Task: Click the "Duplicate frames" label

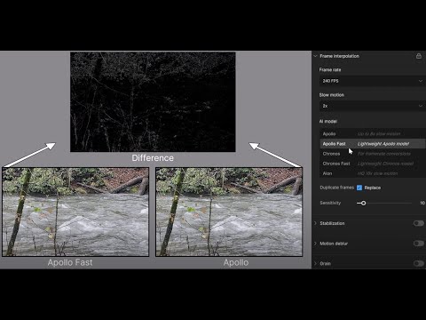Action: (337, 188)
